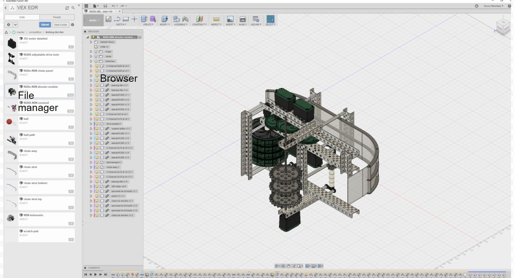Screen dimensions: 514x278
Task: Click the competition breadcrumb link
Action: 35,32
